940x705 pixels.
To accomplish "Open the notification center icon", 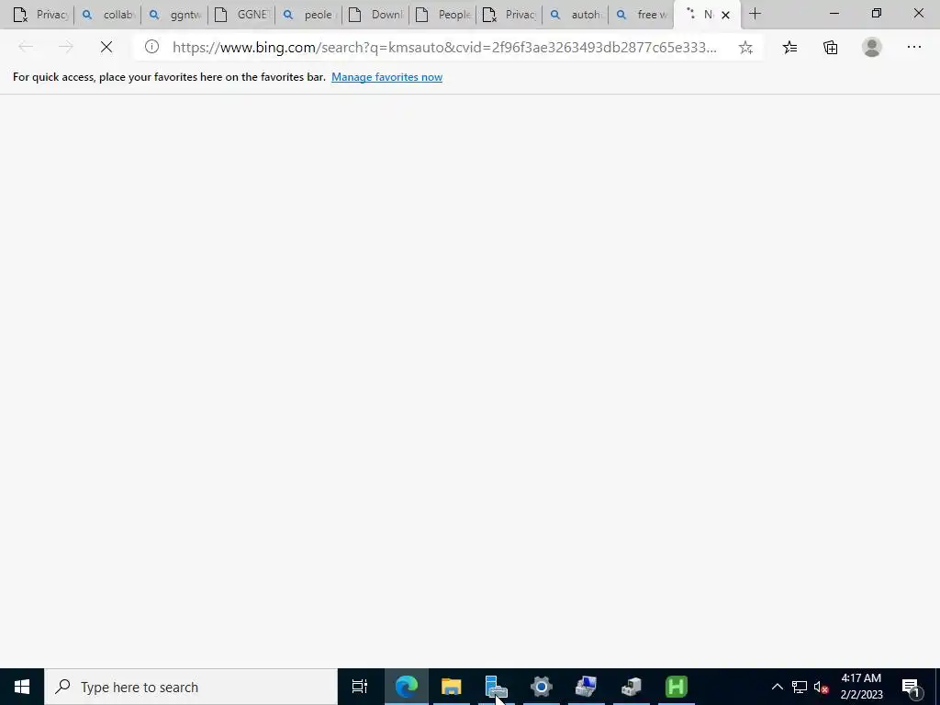I will [911, 687].
